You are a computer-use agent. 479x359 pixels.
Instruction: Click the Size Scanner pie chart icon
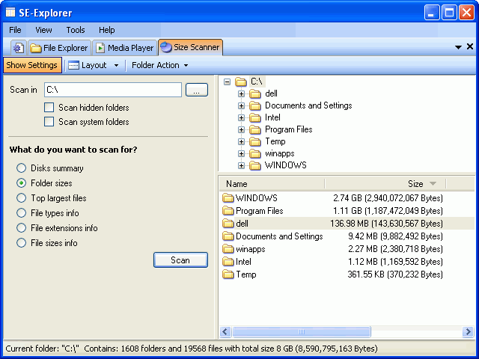(x=166, y=47)
